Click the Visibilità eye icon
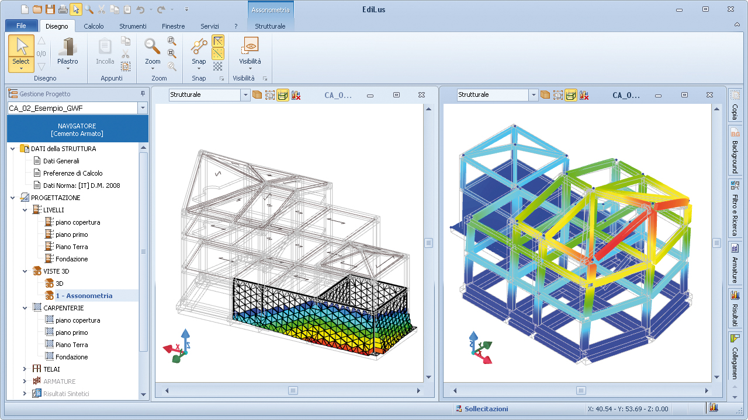The width and height of the screenshot is (748, 420). pyautogui.click(x=250, y=46)
